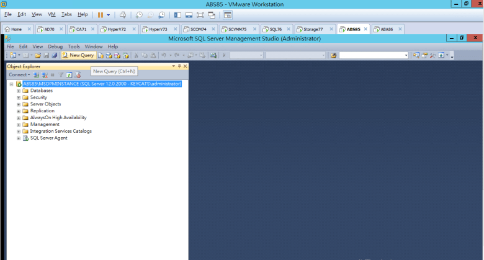Click the VMware enter full screen icon
Screen dimensions: 484x260
click(x=200, y=14)
